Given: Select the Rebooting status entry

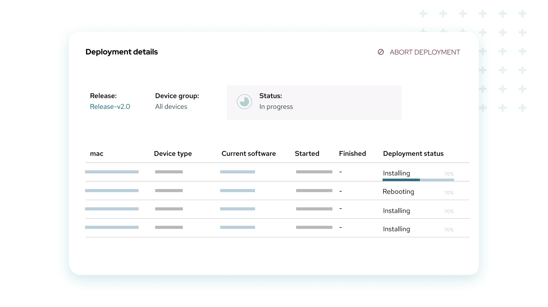Looking at the screenshot, I should click(398, 191).
